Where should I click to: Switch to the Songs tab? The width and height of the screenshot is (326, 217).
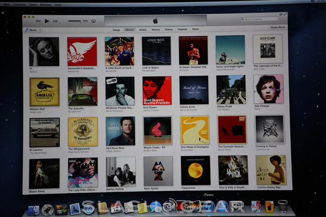[116, 30]
